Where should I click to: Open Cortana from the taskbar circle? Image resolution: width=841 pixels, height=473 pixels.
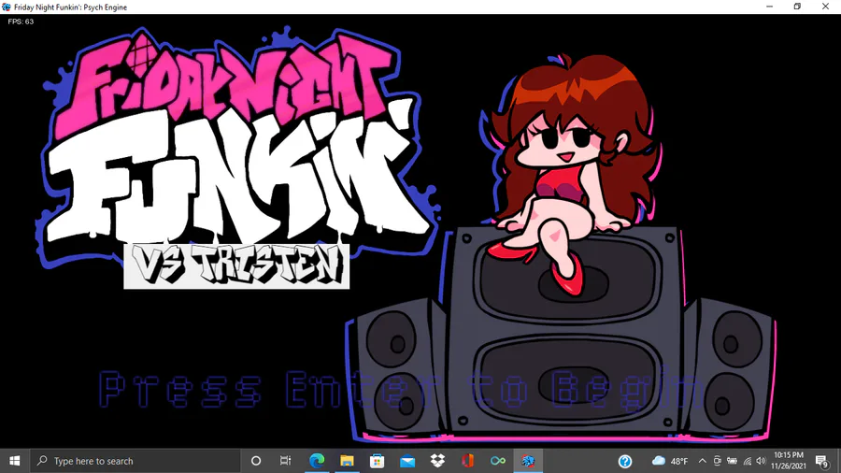point(256,461)
